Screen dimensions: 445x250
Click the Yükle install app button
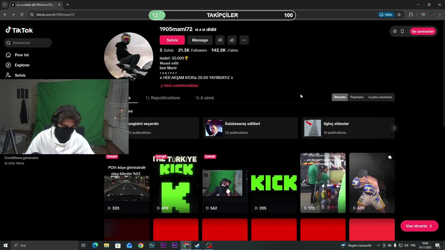[x=386, y=15]
